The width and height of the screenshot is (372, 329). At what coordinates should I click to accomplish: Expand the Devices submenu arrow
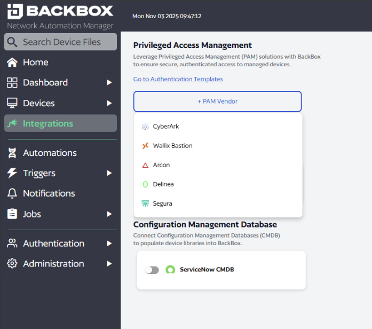(x=109, y=103)
